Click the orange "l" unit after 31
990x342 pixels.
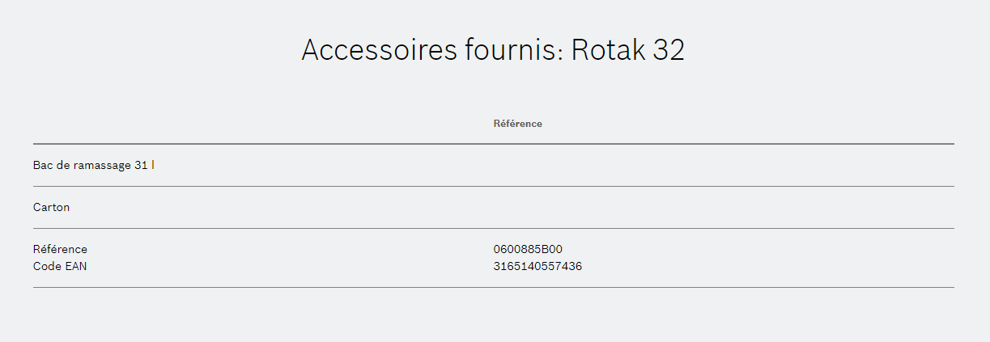point(153,165)
